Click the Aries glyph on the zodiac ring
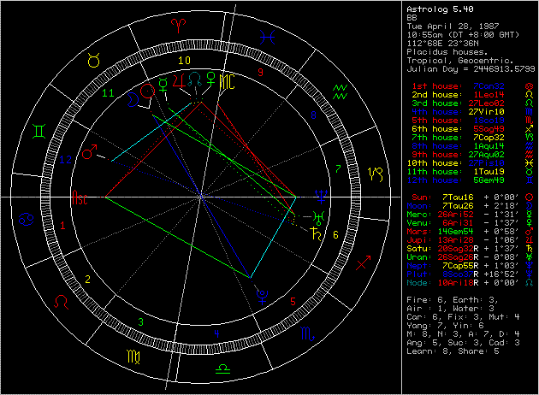Screen dimensions: 539x395 (x=178, y=21)
